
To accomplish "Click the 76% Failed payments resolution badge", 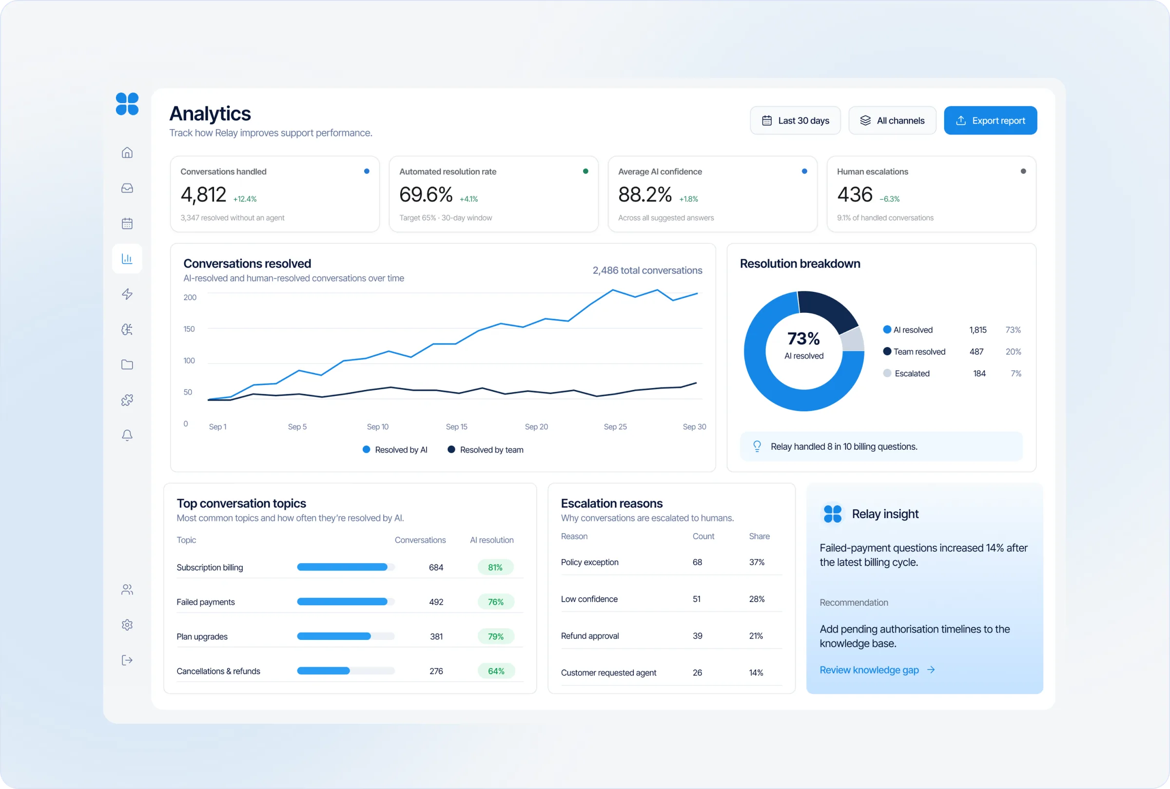I will (496, 602).
